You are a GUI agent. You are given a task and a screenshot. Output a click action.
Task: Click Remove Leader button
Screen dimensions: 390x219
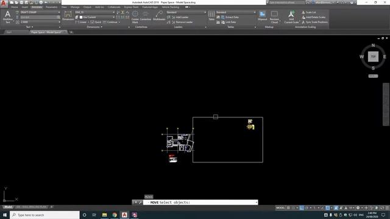coord(182,22)
